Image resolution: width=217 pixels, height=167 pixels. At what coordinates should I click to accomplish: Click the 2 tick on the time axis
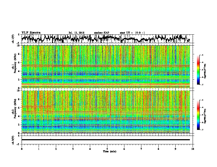[56, 149]
